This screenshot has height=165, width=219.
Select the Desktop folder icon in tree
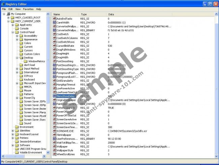[21, 57]
